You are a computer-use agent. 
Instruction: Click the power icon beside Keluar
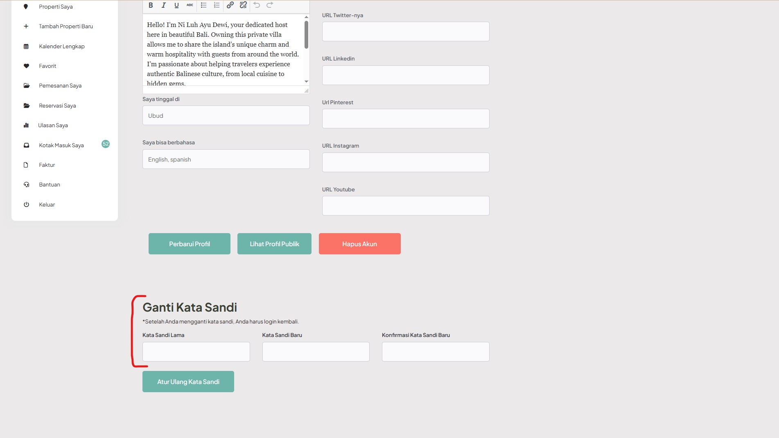(x=26, y=204)
